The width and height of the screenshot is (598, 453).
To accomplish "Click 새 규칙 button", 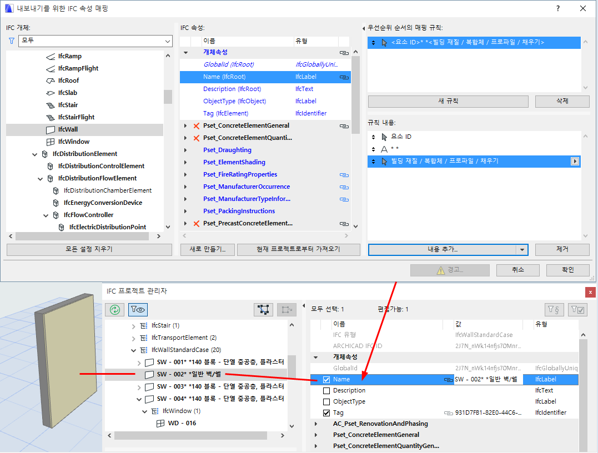I will click(x=448, y=102).
